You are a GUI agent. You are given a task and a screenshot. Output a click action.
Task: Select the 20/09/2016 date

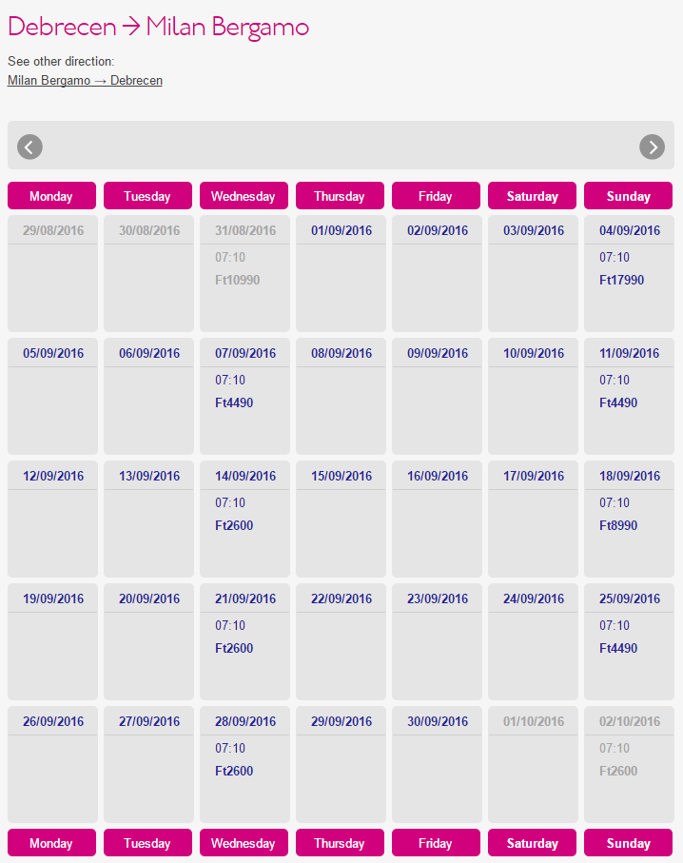pos(149,598)
